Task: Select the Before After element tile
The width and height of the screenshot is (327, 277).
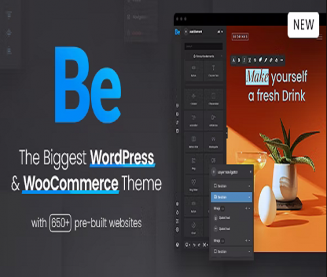Action: 194,142
